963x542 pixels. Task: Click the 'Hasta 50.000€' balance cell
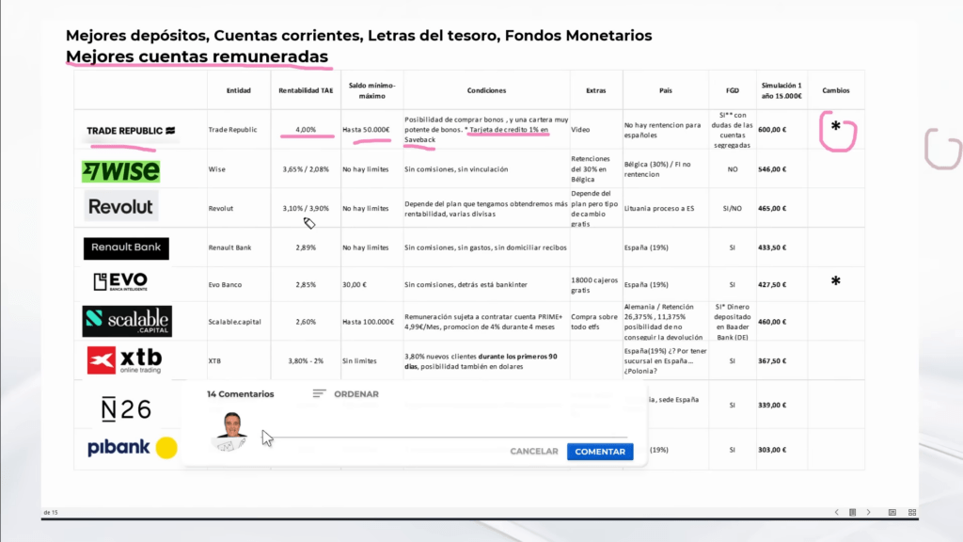pos(366,130)
